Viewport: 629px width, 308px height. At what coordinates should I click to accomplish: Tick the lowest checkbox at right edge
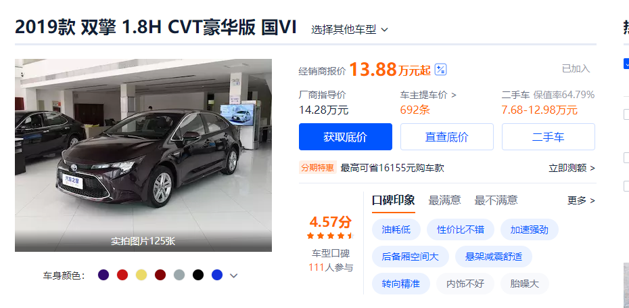(x=626, y=186)
